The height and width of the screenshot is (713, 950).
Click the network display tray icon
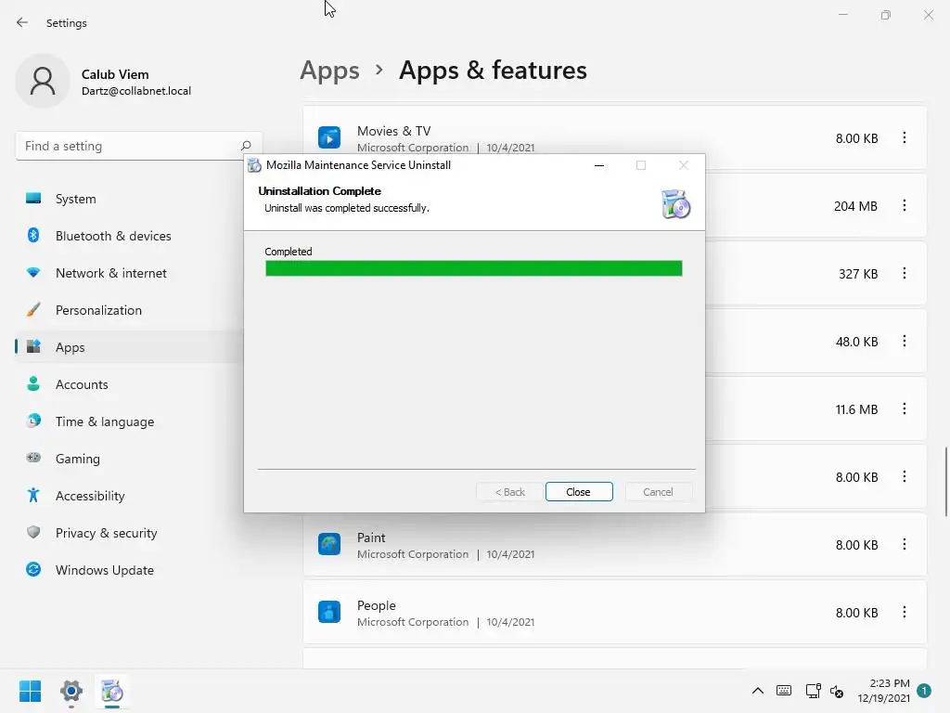pos(813,691)
